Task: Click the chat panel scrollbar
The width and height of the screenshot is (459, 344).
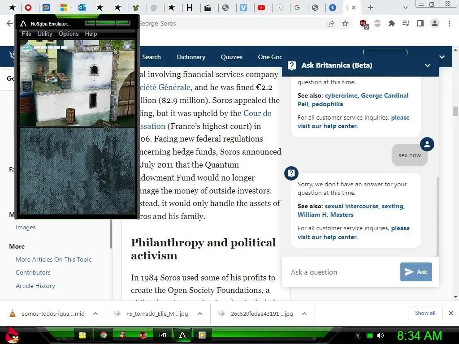Action: click(437, 216)
